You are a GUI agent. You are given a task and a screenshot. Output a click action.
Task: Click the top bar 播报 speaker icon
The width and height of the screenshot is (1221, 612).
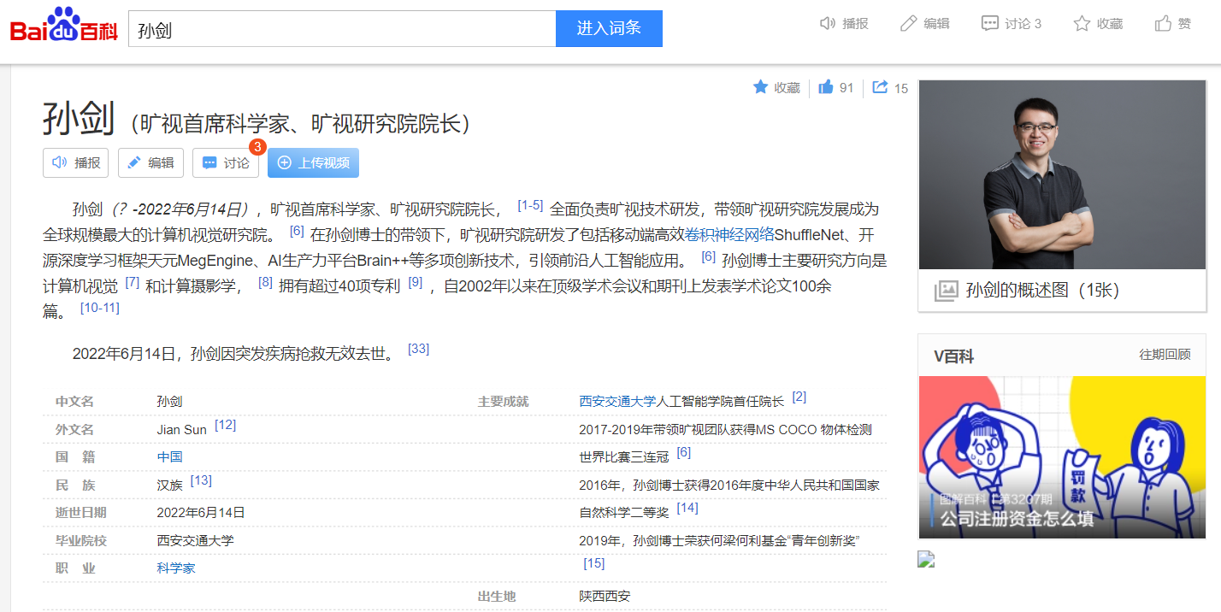click(828, 24)
